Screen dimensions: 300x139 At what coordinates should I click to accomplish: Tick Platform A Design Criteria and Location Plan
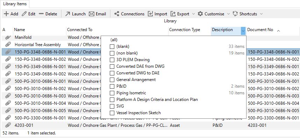112,100
